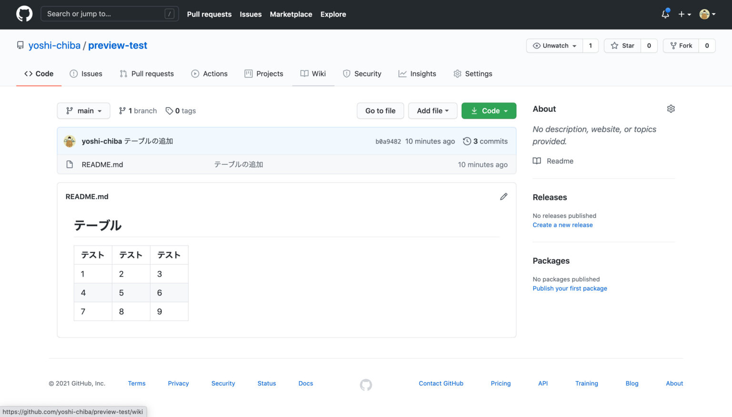Open your profile via the avatar icon
Image resolution: width=732 pixels, height=417 pixels.
coord(705,14)
